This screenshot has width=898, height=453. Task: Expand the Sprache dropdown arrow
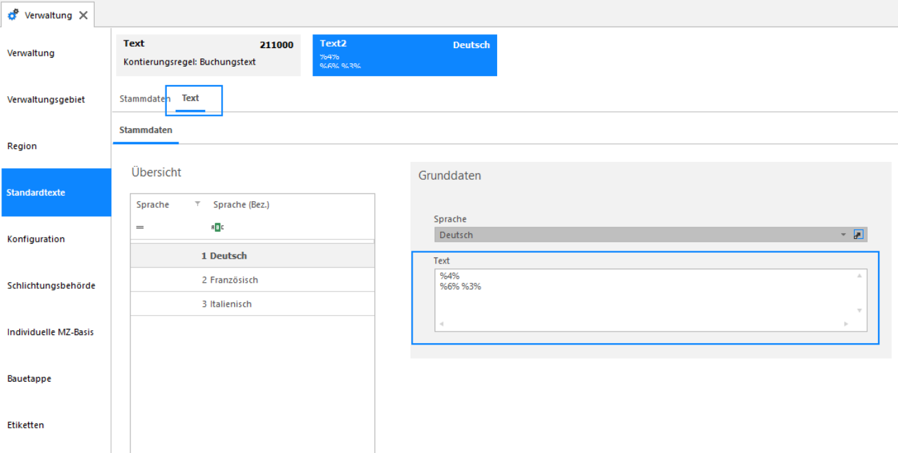pyautogui.click(x=844, y=235)
